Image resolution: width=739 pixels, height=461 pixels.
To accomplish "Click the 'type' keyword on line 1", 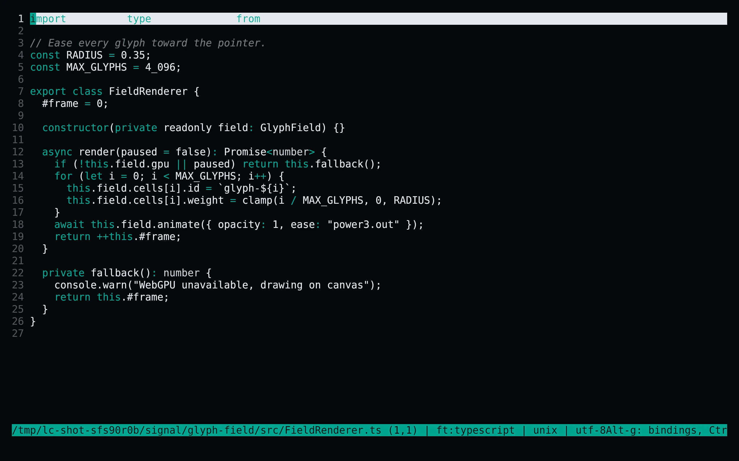I will (x=139, y=19).
